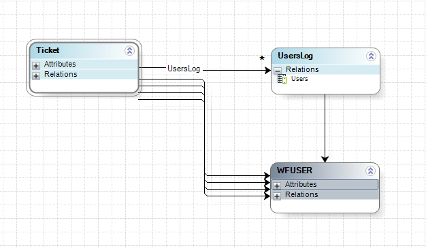Collapse the WFUSER entity box
426x248 pixels.
[370, 171]
